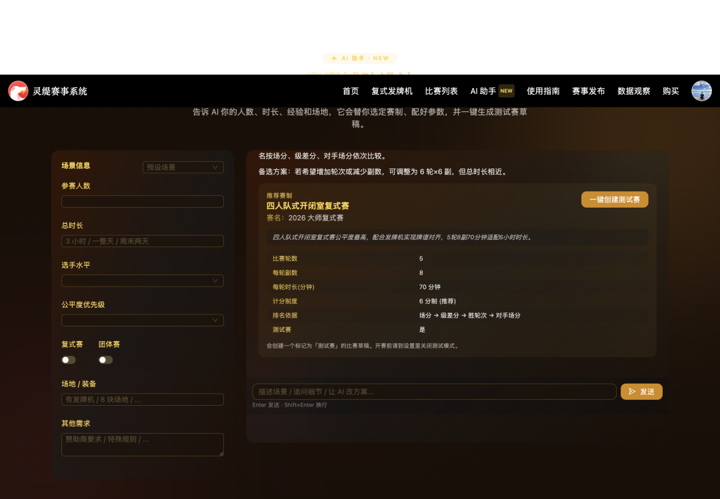Focus the 参赛人数 input field
The width and height of the screenshot is (720, 499).
pos(143,201)
